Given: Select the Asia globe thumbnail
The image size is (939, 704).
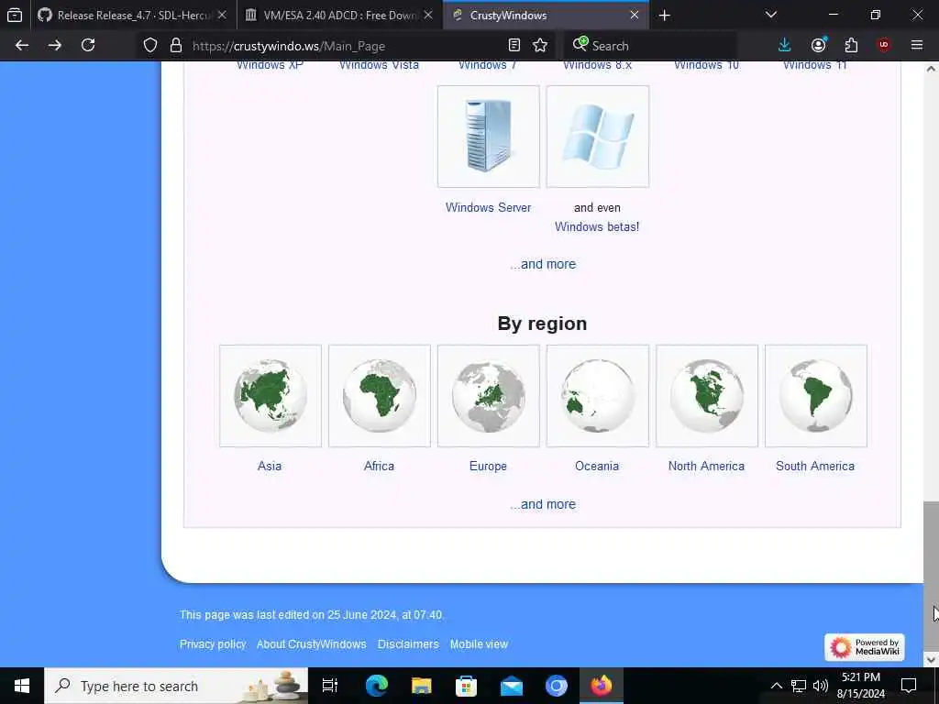Looking at the screenshot, I should [271, 396].
